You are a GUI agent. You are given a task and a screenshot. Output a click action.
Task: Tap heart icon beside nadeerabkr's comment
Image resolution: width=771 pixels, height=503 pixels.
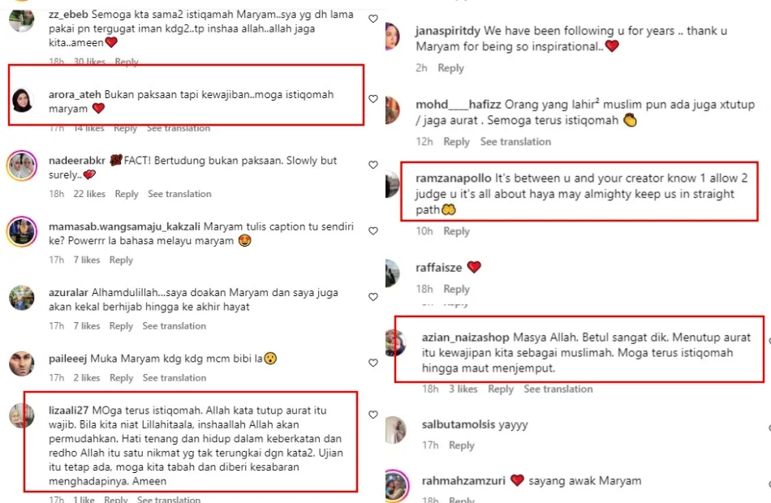[x=373, y=165]
